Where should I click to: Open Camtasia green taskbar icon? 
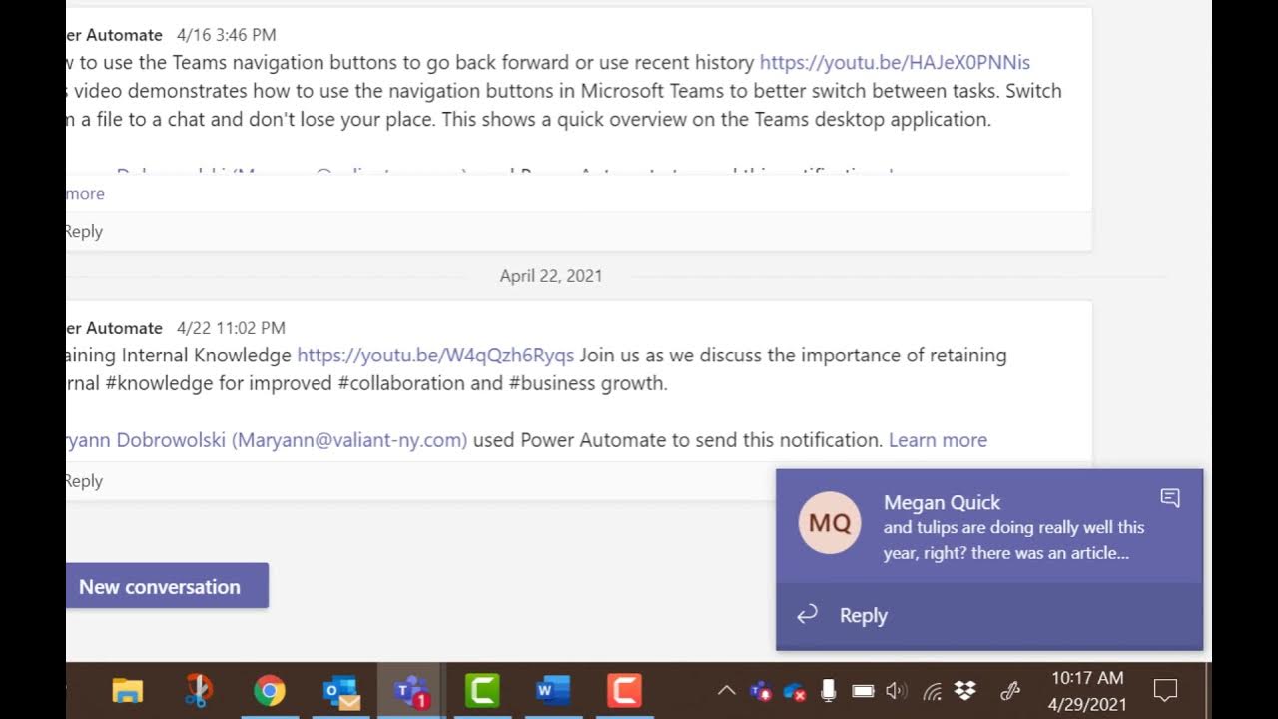pos(482,690)
